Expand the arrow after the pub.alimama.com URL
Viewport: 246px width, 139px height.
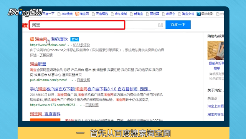point(72,80)
